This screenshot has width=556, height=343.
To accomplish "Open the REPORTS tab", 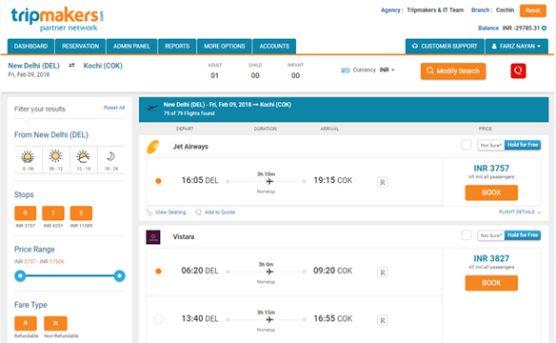I will coord(177,46).
